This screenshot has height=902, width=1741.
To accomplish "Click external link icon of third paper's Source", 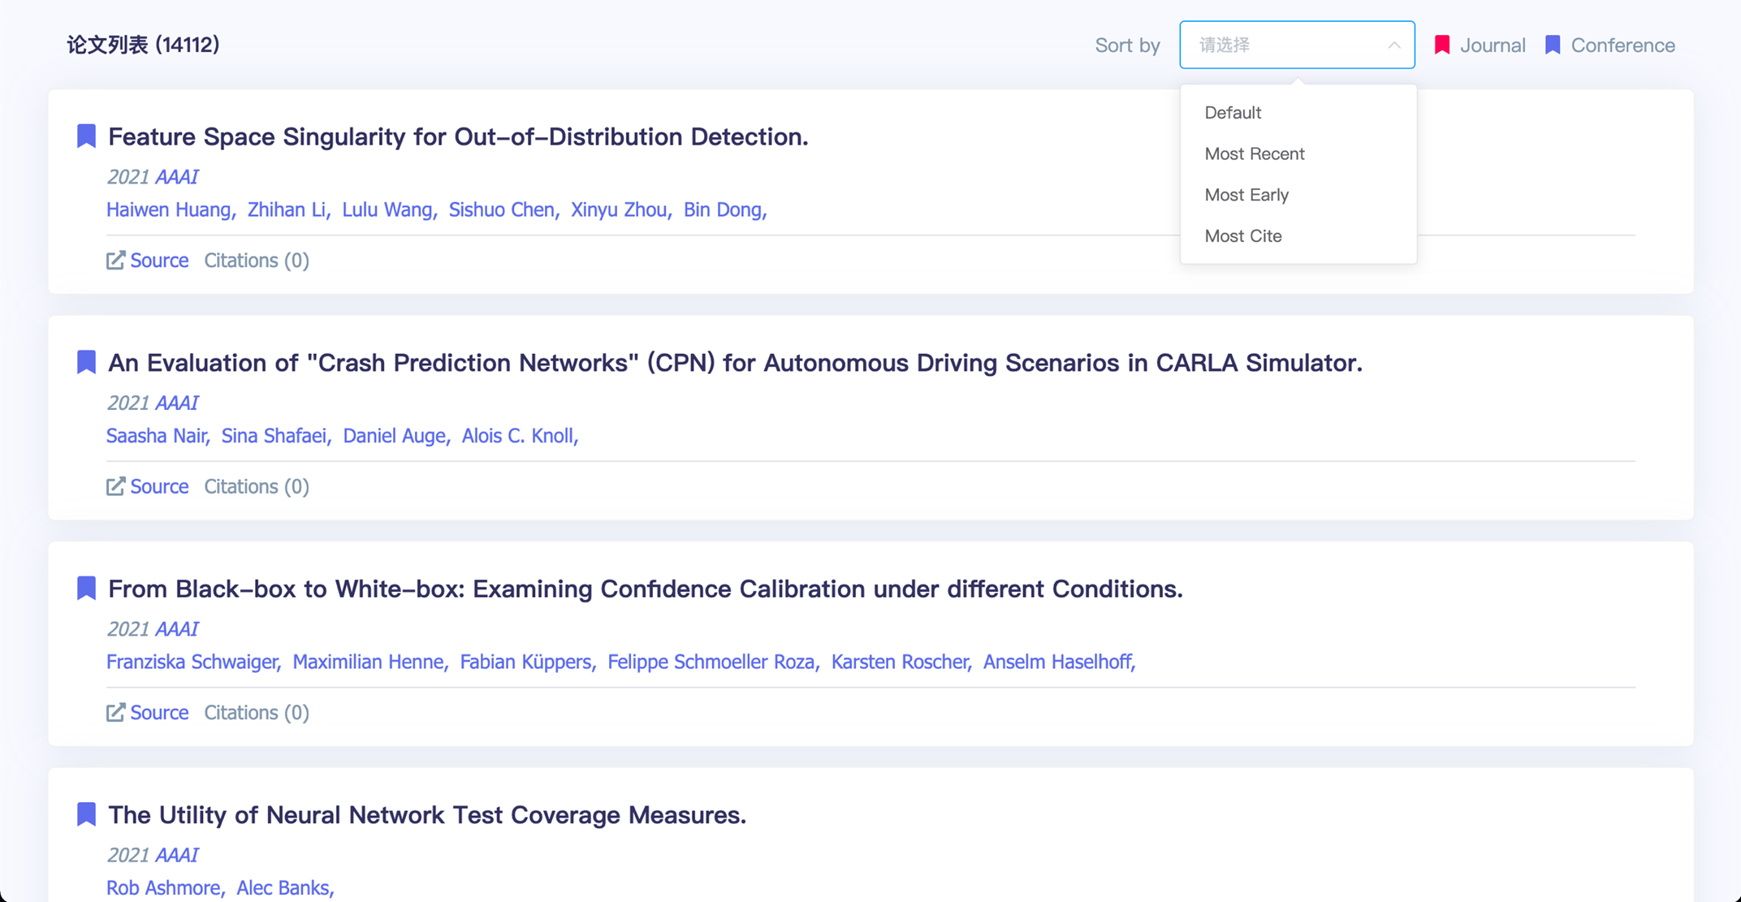I will coord(115,712).
